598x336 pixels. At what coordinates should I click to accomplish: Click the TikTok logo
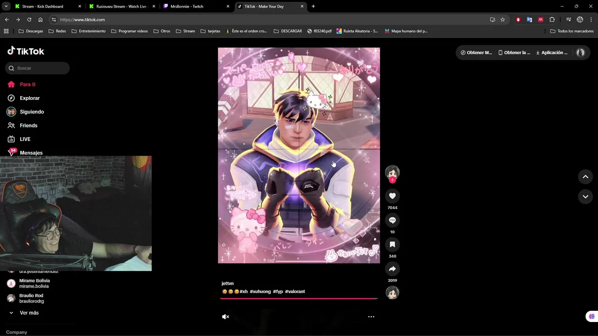26,51
